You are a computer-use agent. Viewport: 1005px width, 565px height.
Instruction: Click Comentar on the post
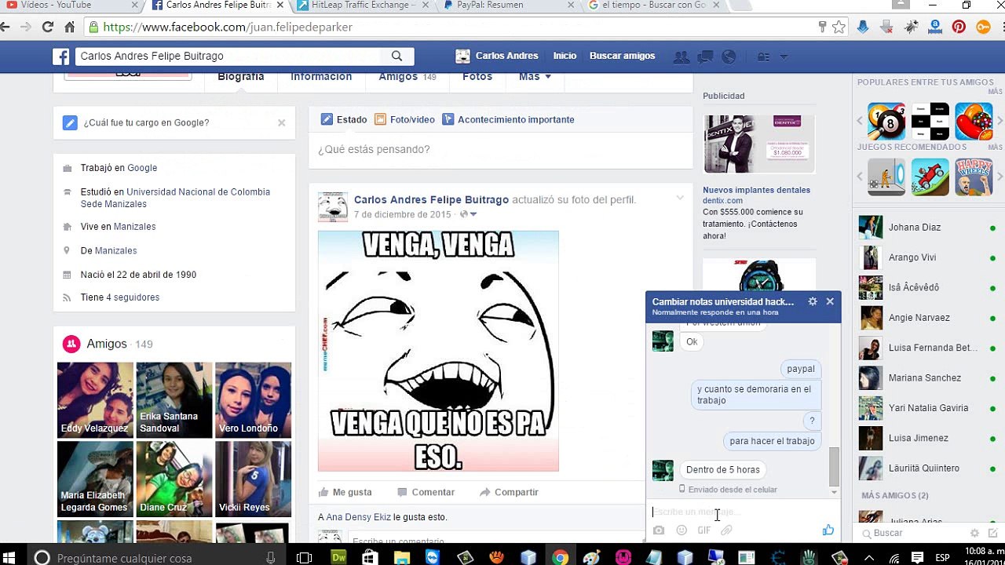pos(426,492)
